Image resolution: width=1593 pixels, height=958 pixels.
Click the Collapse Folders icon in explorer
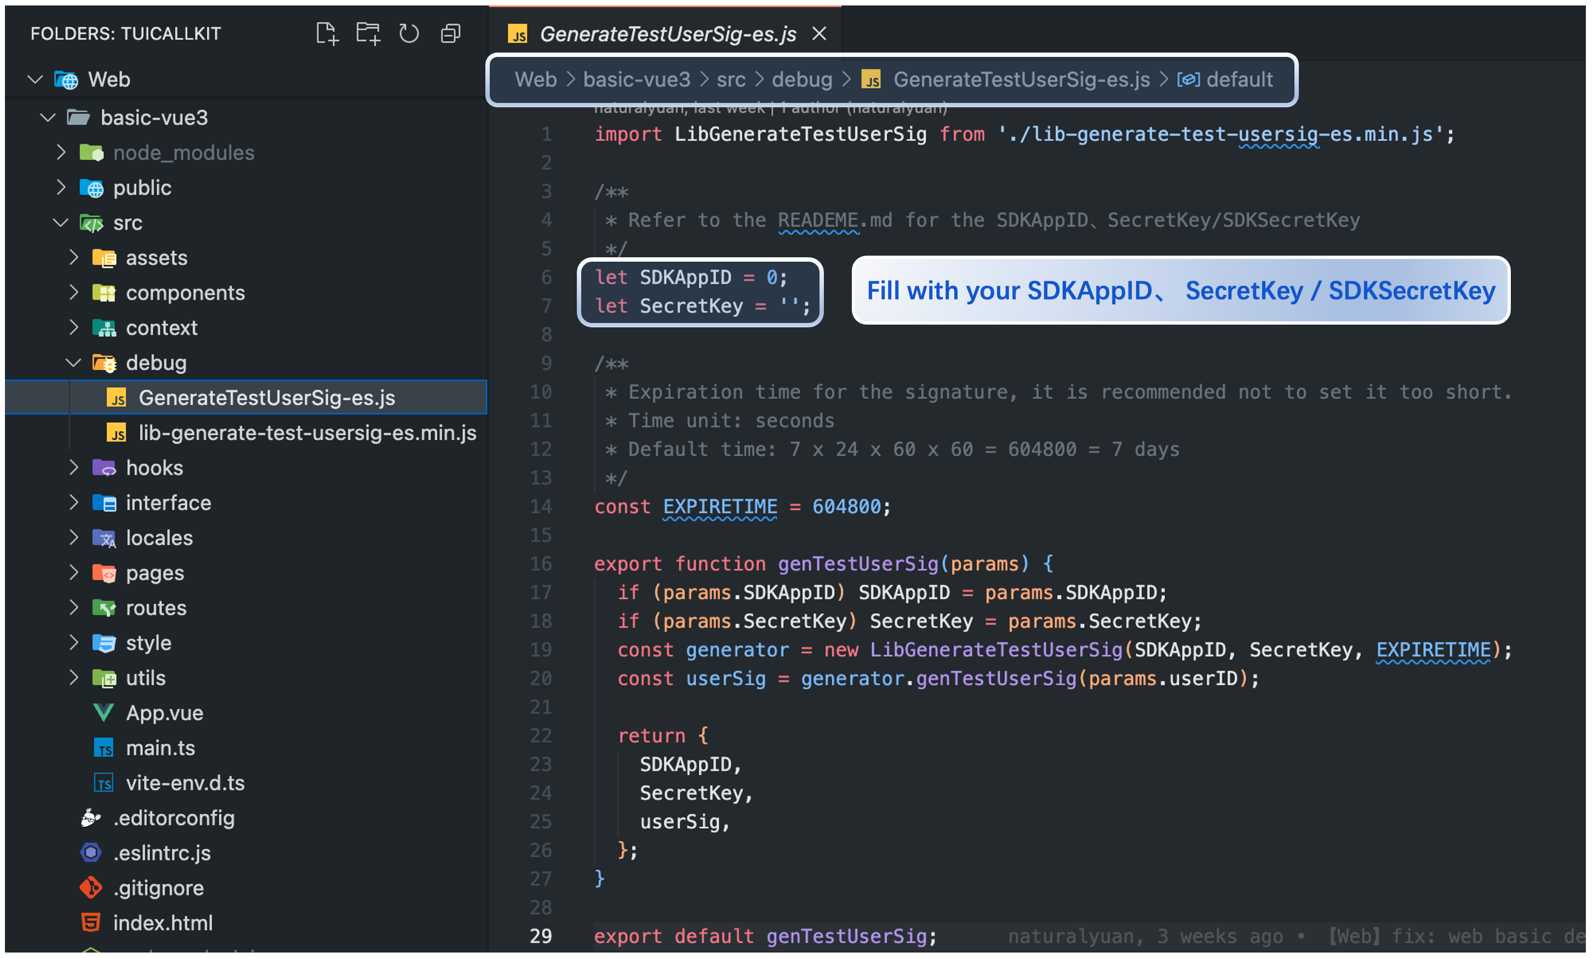450,33
